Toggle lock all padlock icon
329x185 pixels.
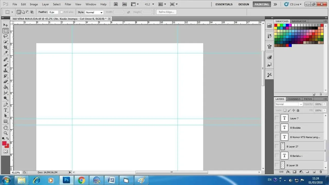coord(298,110)
